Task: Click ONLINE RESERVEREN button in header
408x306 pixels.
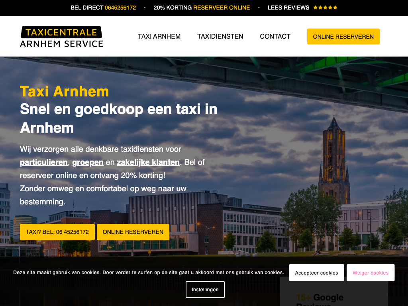Action: coord(343,36)
